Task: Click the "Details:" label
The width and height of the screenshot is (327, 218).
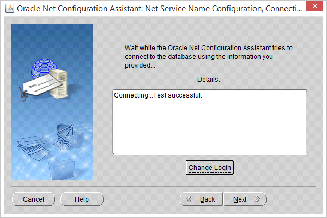Action: tap(209, 80)
